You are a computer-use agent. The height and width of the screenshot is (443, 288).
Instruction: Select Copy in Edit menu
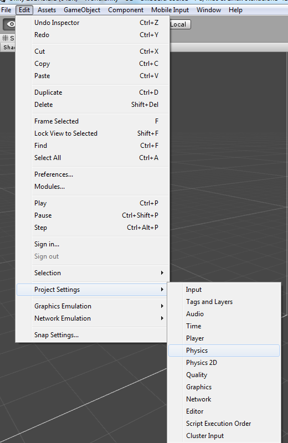point(93,64)
